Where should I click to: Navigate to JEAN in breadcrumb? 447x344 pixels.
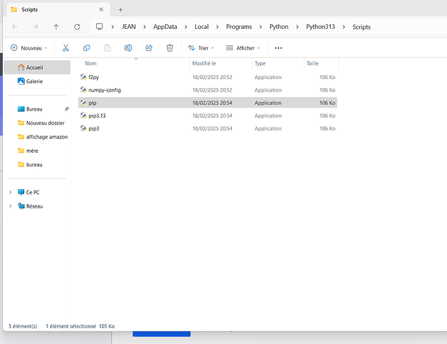click(x=129, y=27)
